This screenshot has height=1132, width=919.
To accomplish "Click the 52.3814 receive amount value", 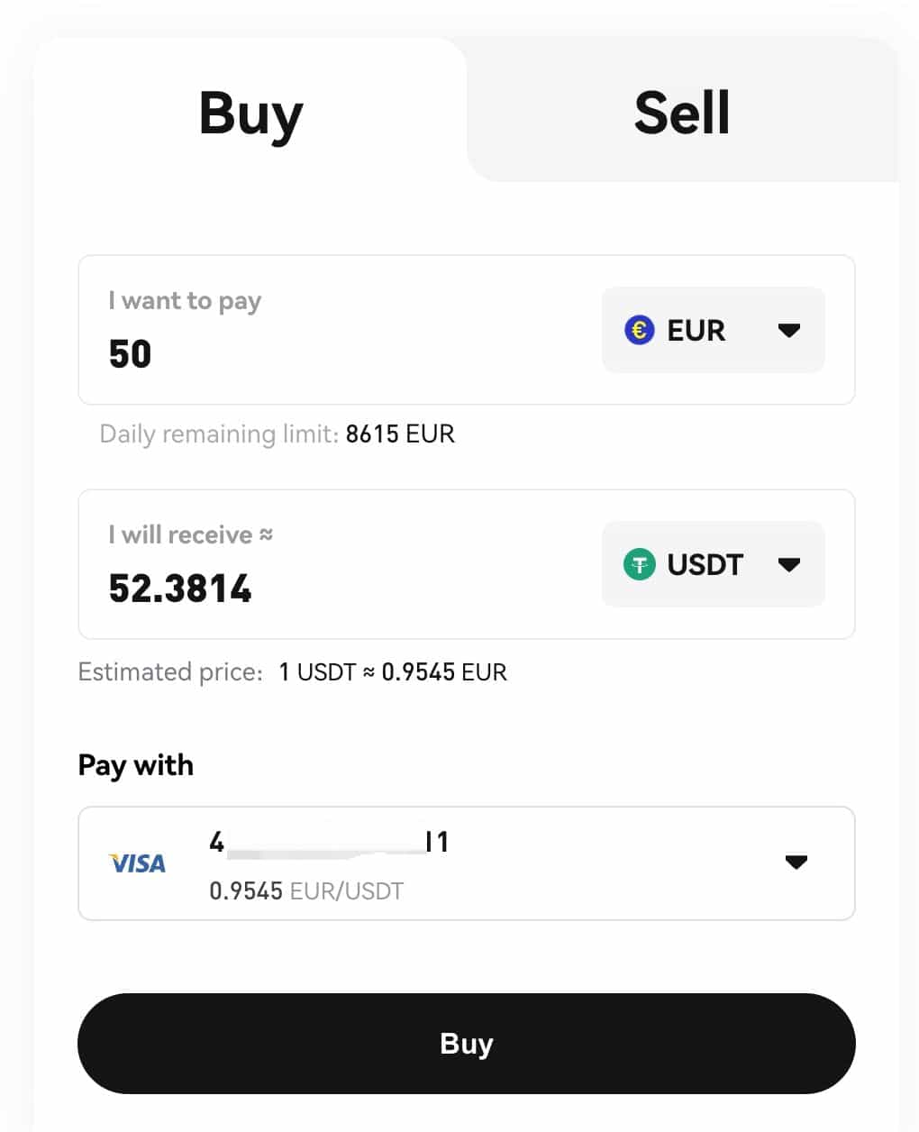I will (x=180, y=589).
